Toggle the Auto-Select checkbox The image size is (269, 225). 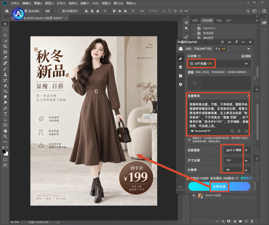tap(26, 11)
